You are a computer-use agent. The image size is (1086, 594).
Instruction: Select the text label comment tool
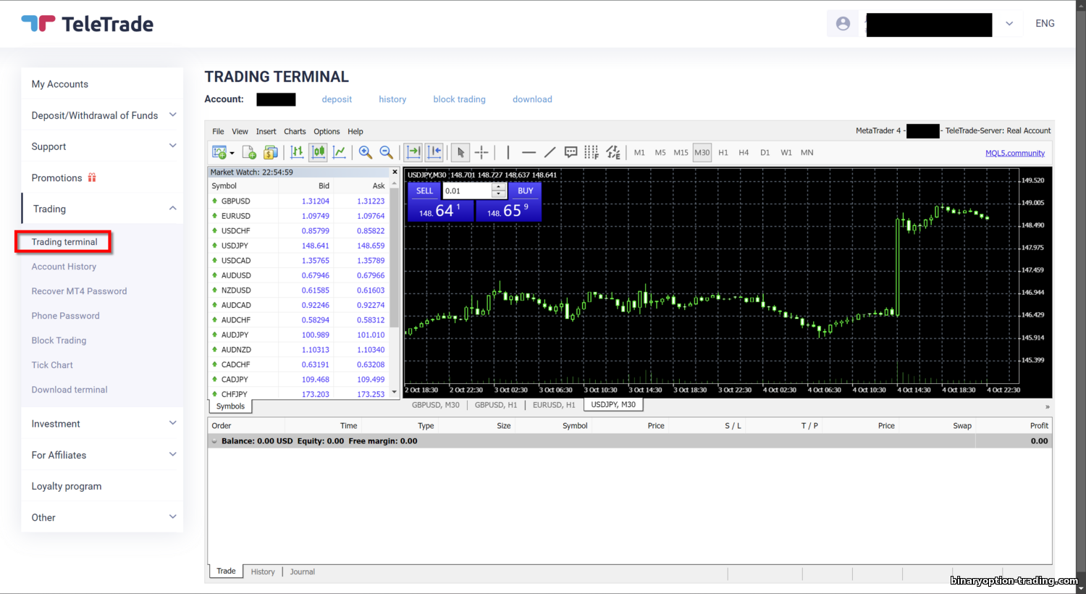pos(571,152)
